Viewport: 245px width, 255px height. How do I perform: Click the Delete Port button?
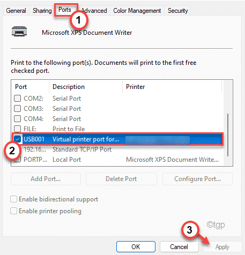(121, 179)
